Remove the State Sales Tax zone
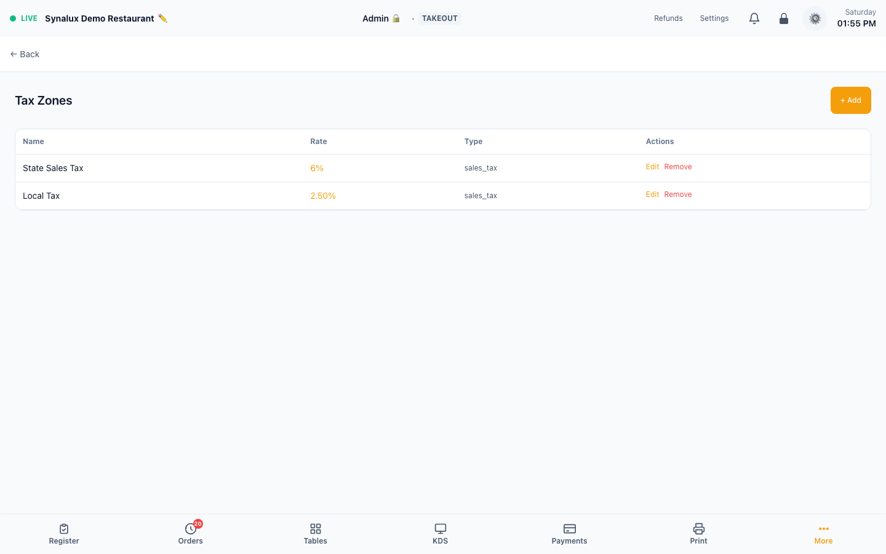The height and width of the screenshot is (554, 886). [678, 167]
